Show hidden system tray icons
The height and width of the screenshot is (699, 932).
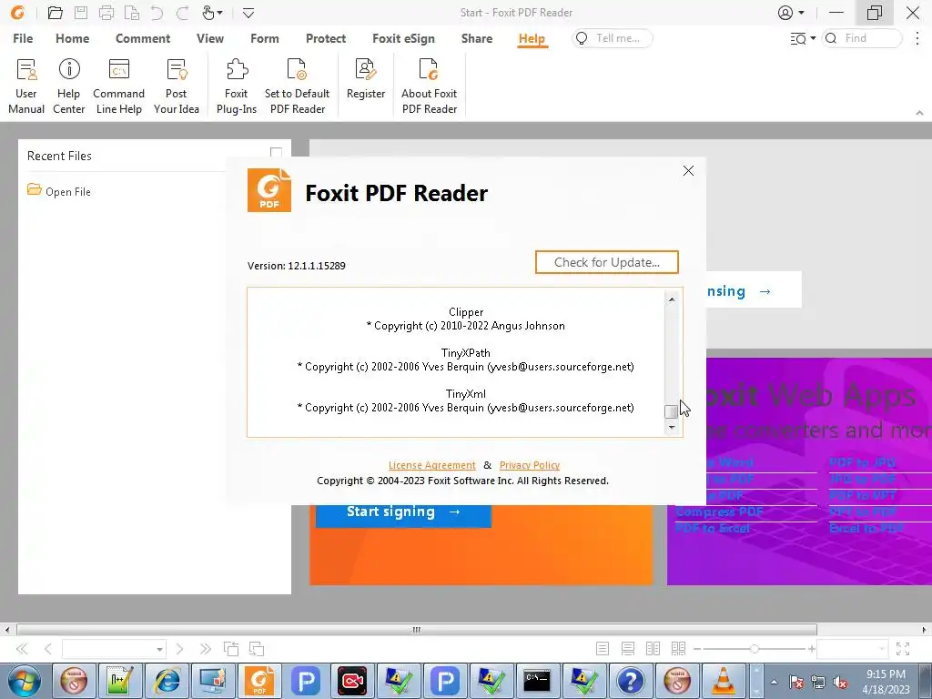point(774,682)
